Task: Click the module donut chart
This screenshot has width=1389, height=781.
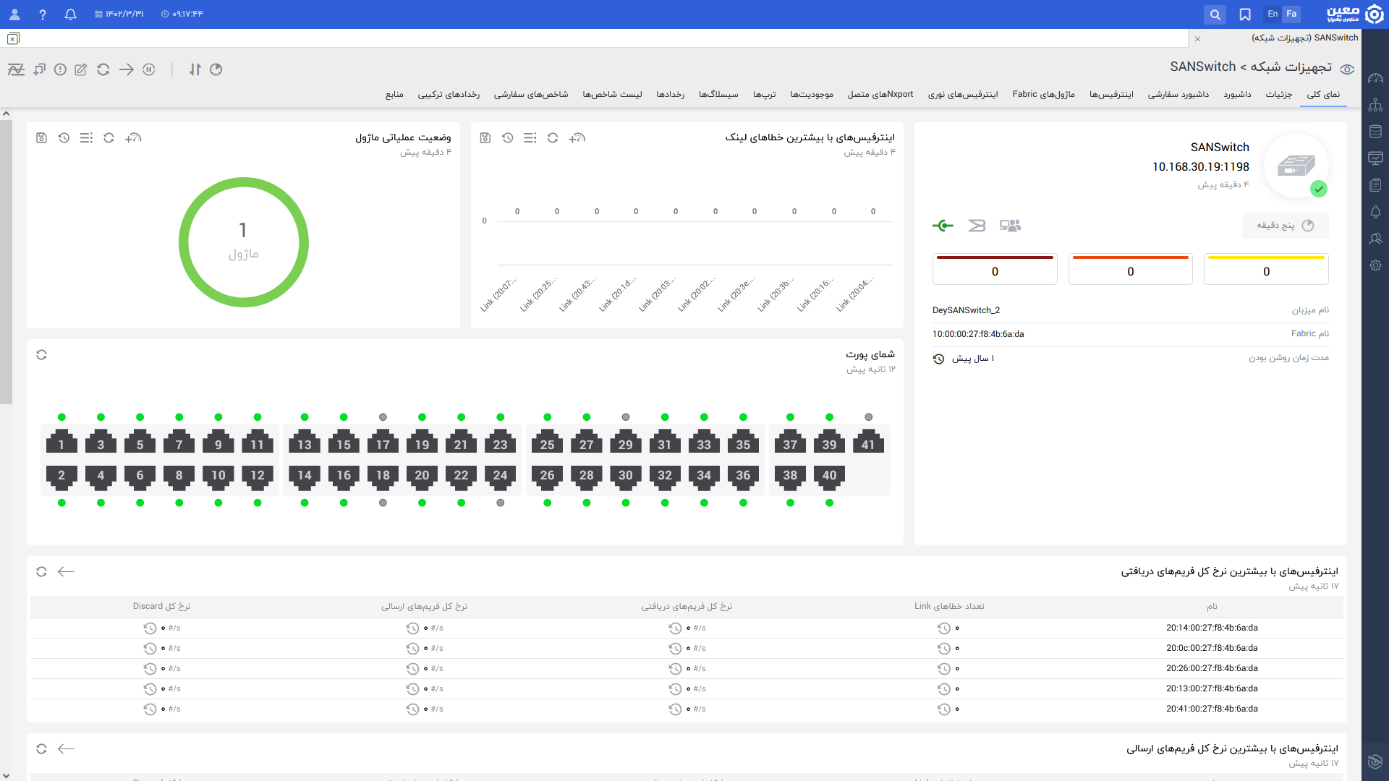Action: 244,242
